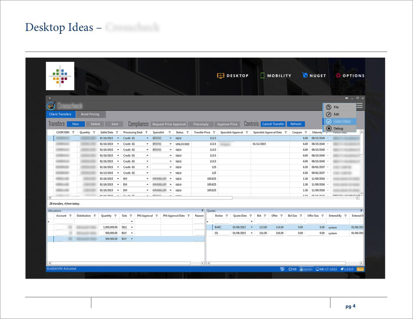Screen dimensions: 413x319
Task: Switch to the Bond Pricing tab
Action: [x=90, y=114]
